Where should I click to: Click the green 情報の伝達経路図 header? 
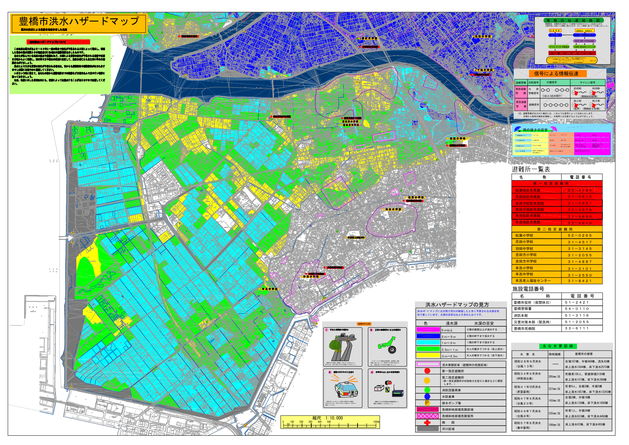pos(573,20)
